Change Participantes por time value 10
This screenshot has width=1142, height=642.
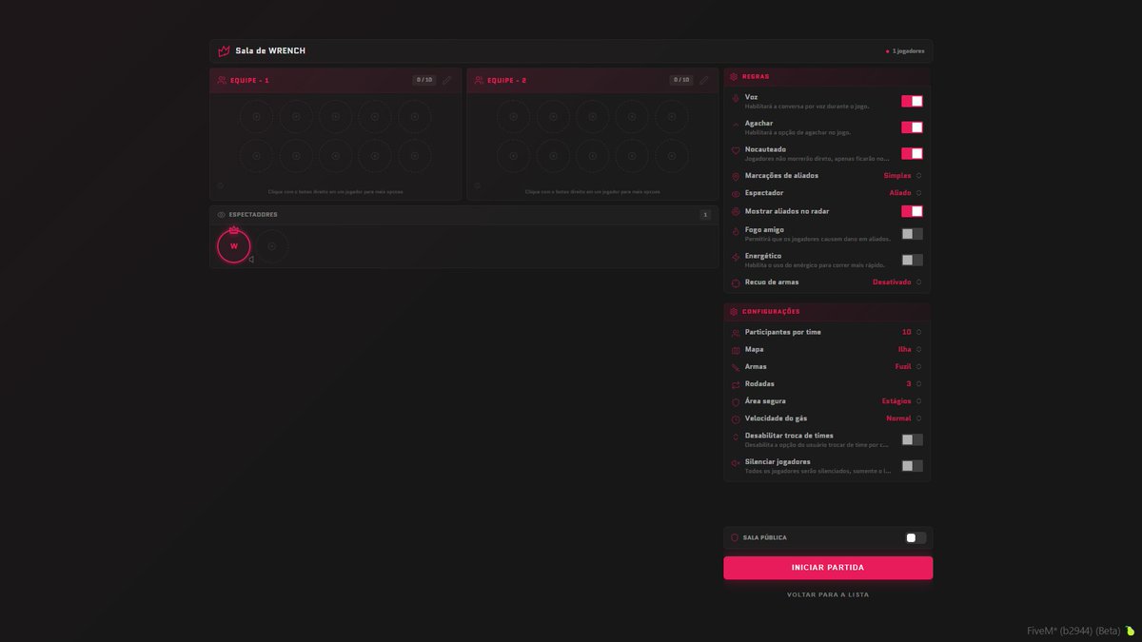coord(911,332)
